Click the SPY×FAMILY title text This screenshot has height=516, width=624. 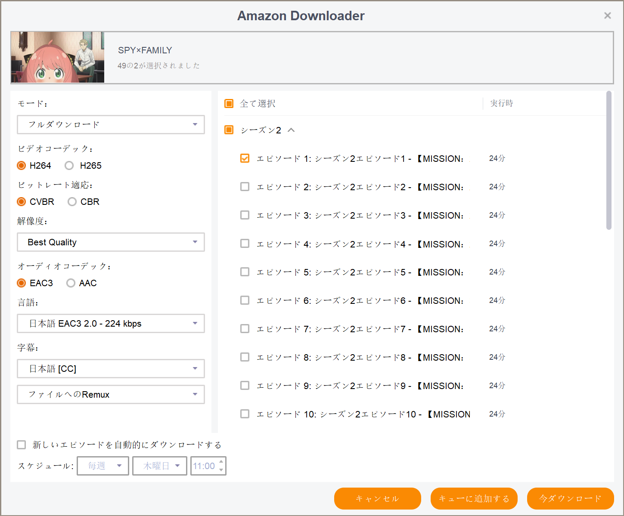coord(145,50)
